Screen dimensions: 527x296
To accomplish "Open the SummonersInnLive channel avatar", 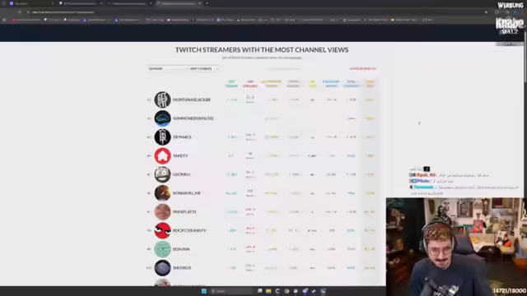I will [x=162, y=118].
